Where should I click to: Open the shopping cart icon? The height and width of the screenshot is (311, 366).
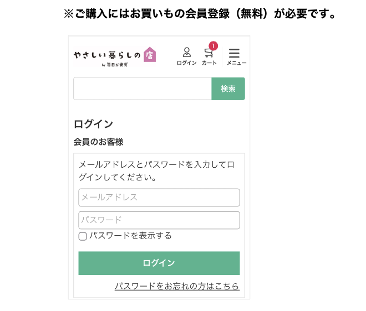click(209, 53)
